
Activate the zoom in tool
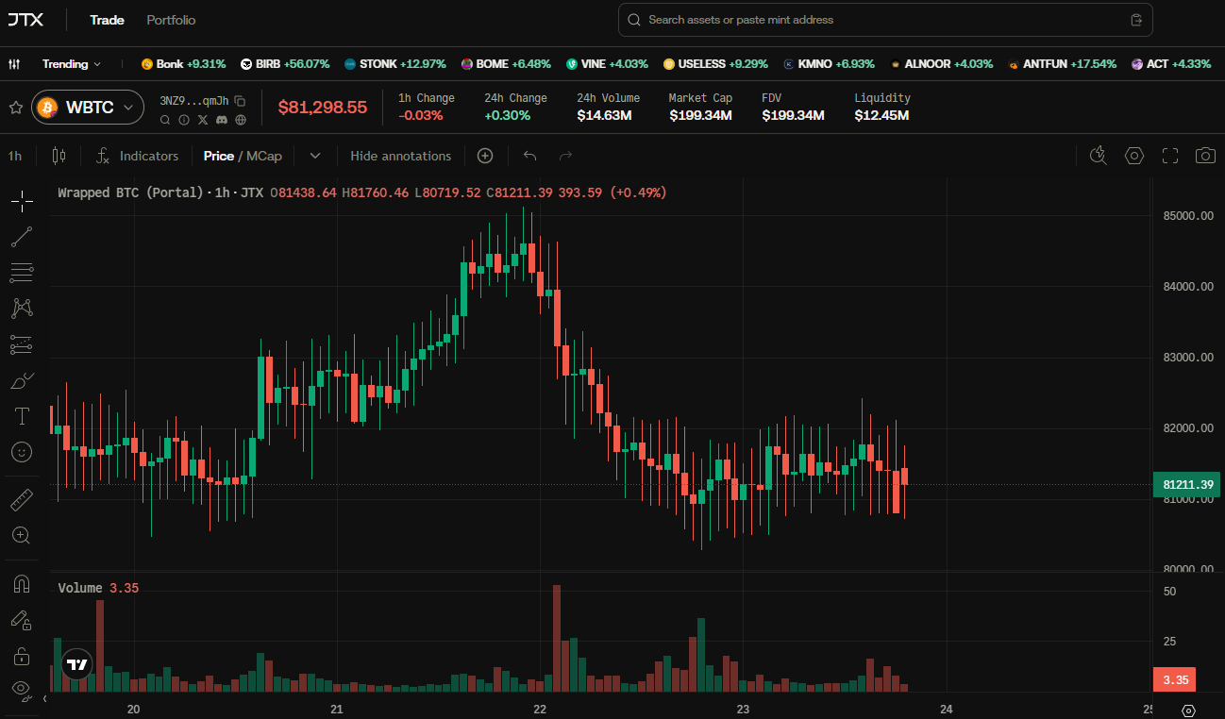point(22,535)
